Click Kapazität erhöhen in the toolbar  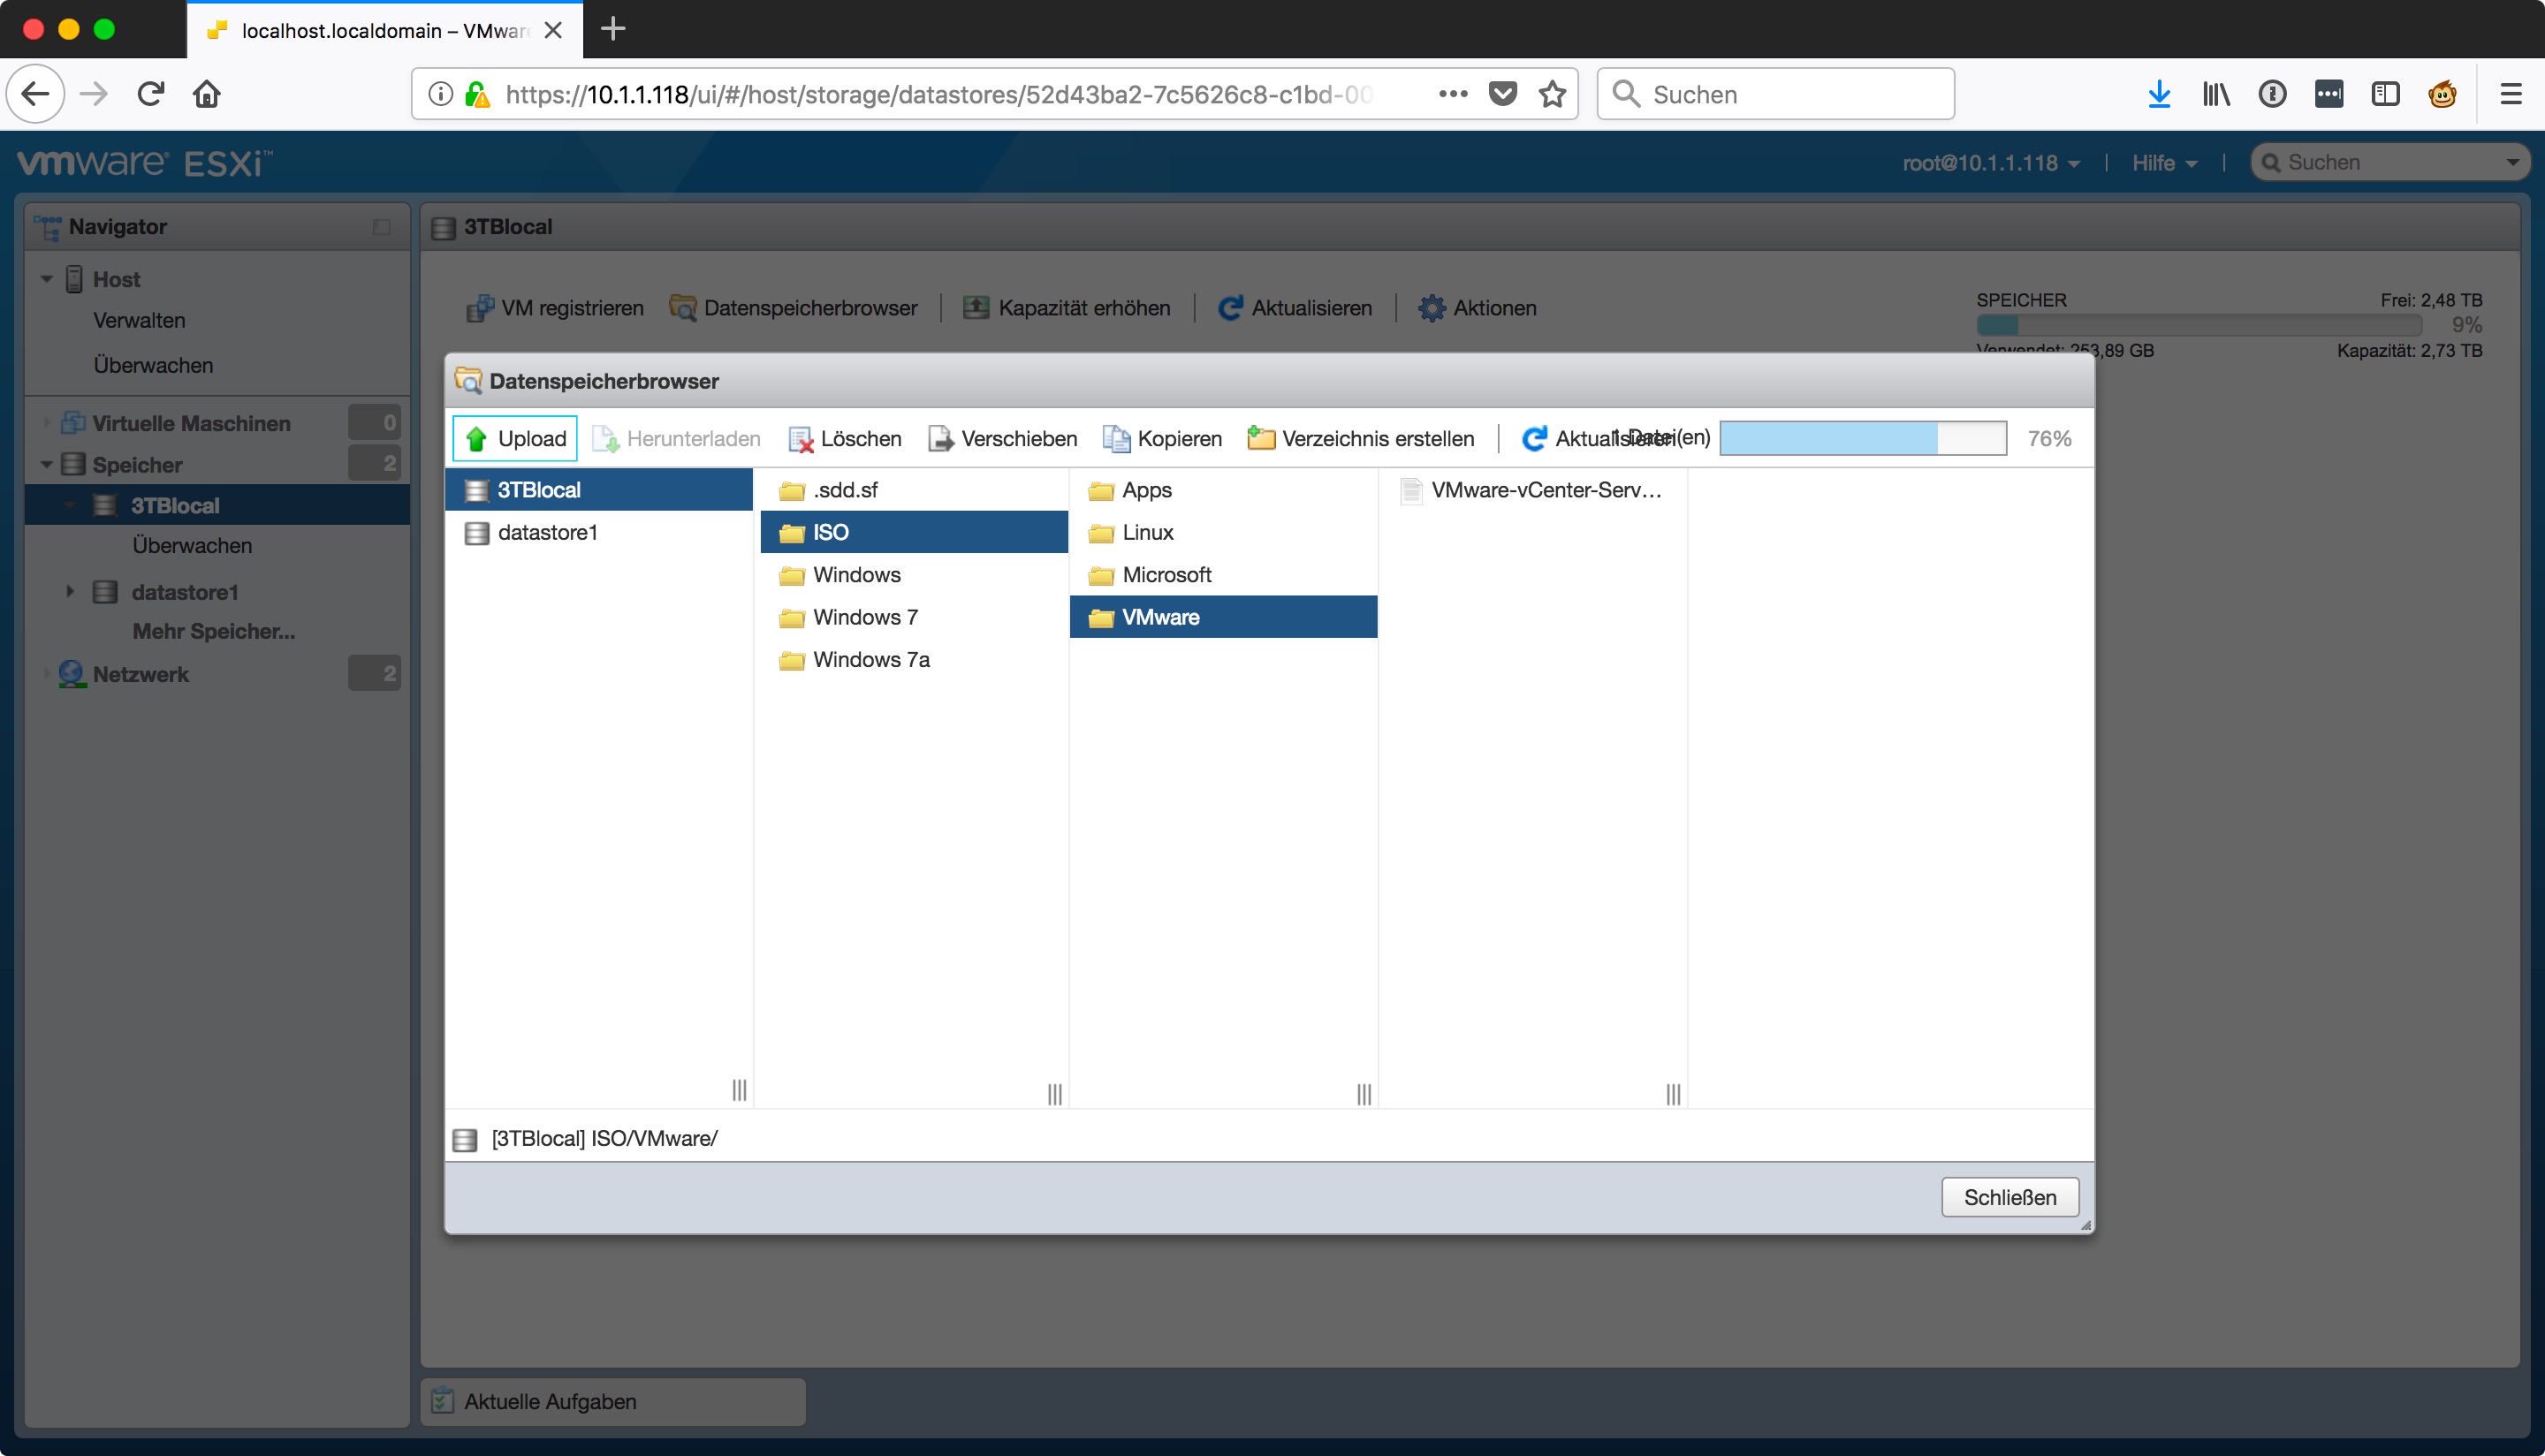pyautogui.click(x=1066, y=308)
